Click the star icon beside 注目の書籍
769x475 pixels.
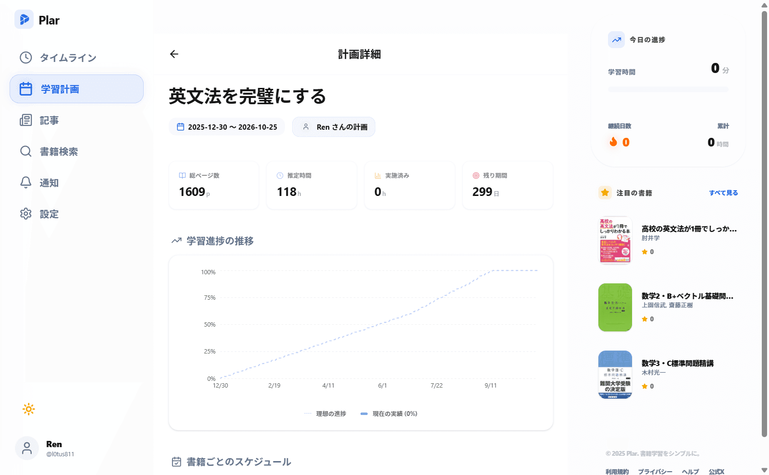pos(605,193)
